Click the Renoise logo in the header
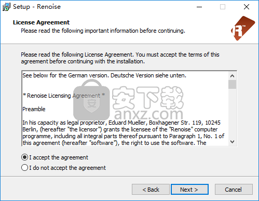The height and width of the screenshot is (201, 259). 243,28
